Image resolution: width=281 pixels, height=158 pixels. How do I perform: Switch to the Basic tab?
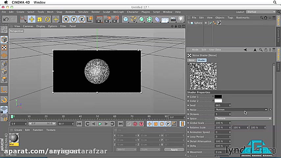click(192, 60)
